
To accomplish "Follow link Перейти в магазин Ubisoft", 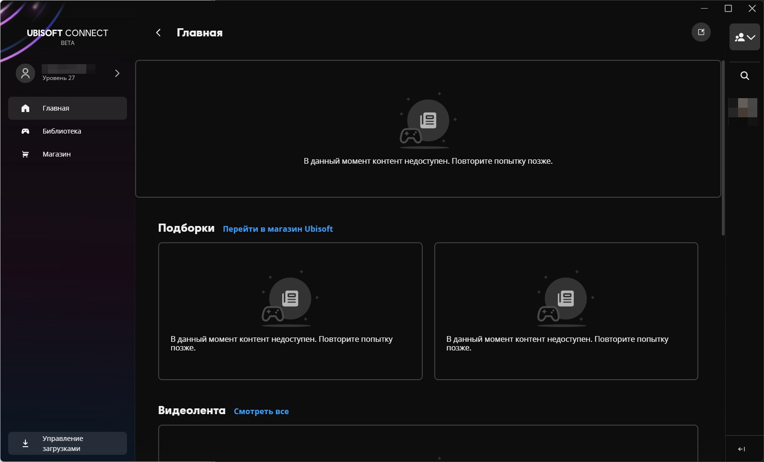I will tap(278, 229).
